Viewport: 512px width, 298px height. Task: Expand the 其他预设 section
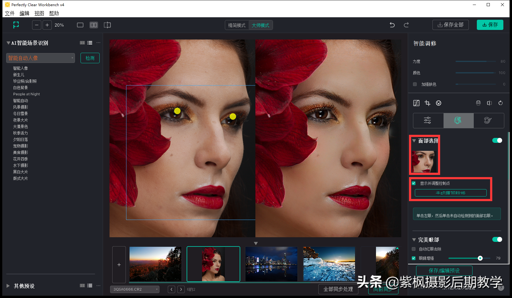(8, 286)
